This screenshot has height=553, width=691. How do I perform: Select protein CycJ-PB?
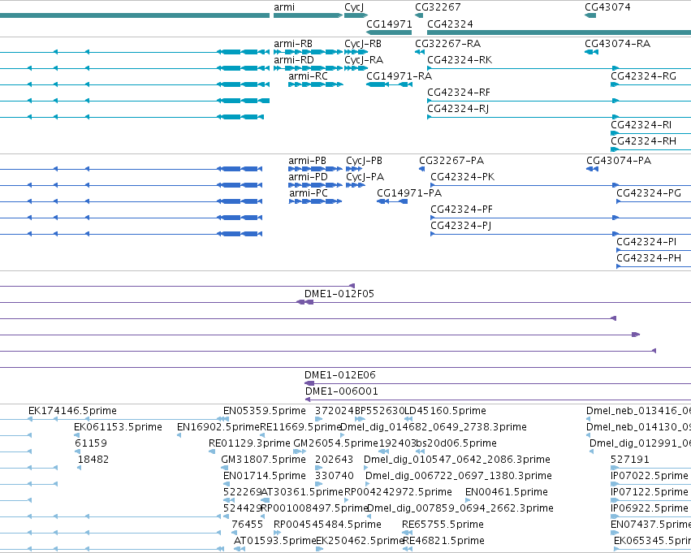[x=364, y=161]
